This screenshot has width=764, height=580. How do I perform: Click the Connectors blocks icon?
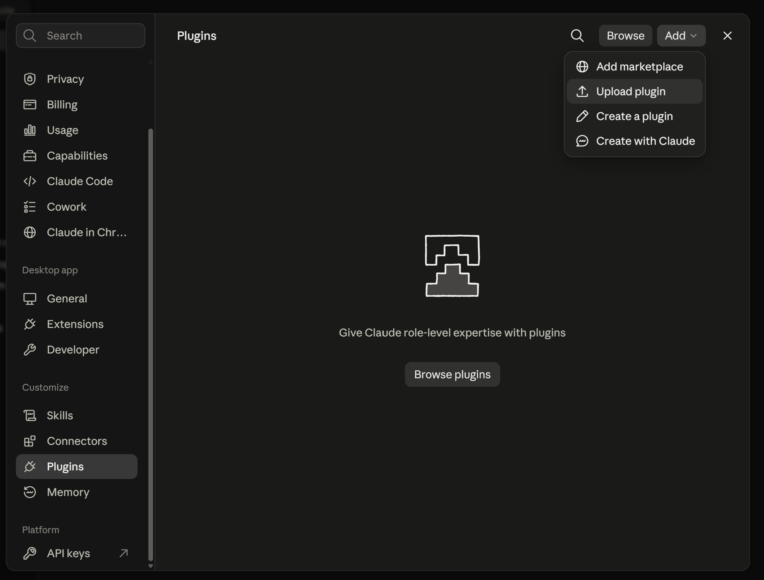tap(30, 441)
